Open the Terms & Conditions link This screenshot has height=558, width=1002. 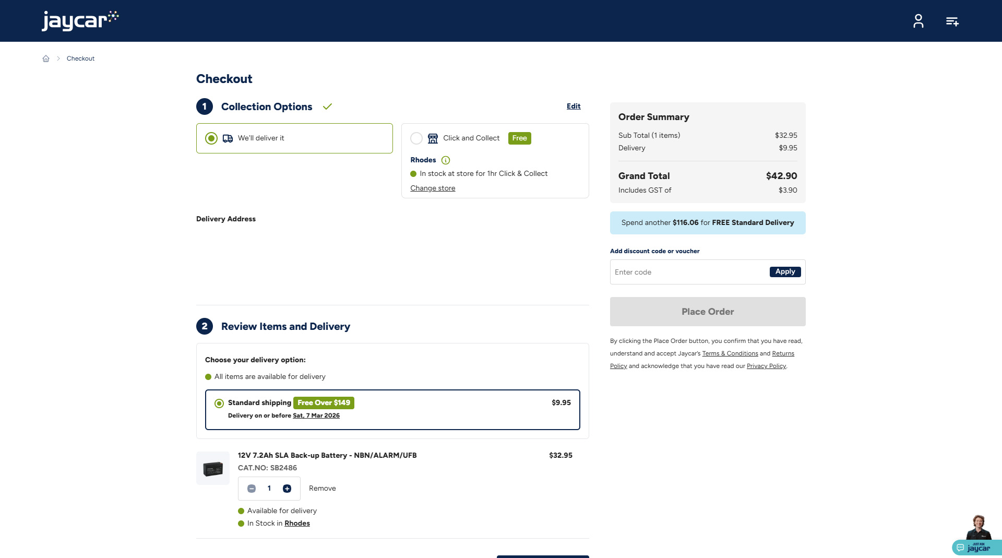coord(730,353)
